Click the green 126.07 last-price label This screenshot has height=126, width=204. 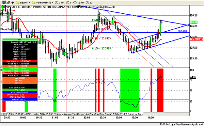194,23
